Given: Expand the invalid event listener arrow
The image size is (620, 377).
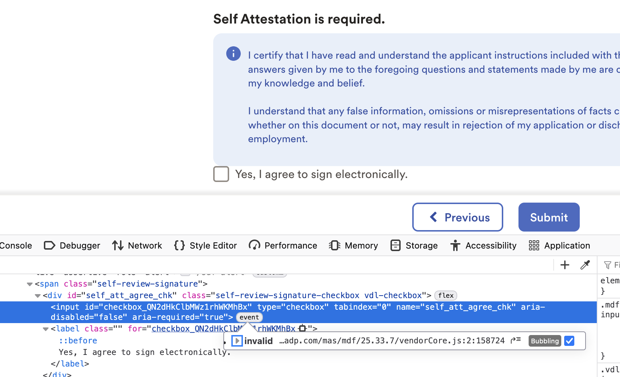Looking at the screenshot, I should (237, 341).
